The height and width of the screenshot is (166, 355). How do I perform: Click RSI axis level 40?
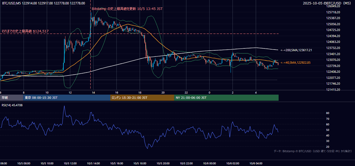328,135
